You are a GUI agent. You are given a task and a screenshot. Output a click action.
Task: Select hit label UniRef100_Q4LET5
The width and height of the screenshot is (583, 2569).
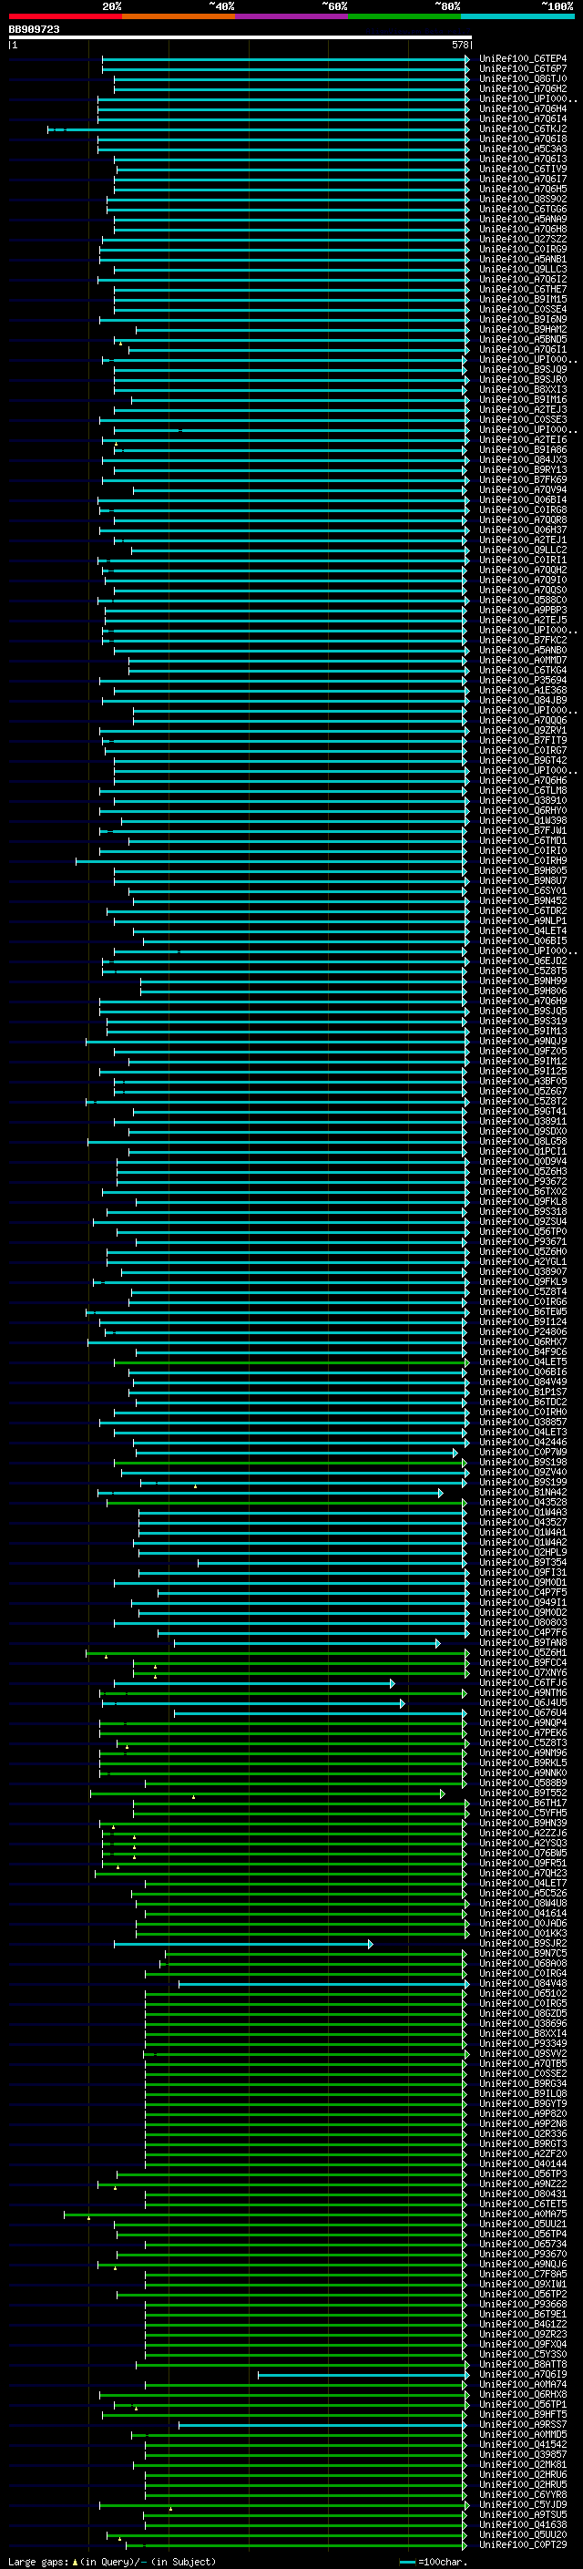tap(523, 1362)
